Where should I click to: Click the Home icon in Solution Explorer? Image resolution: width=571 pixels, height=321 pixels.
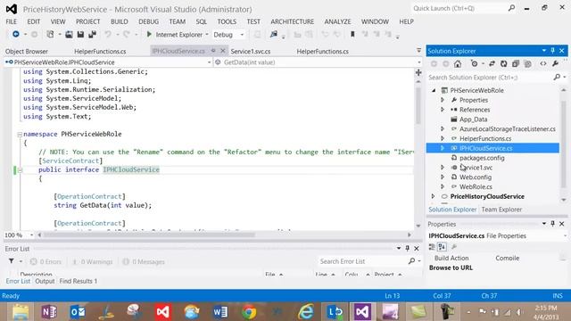point(458,63)
